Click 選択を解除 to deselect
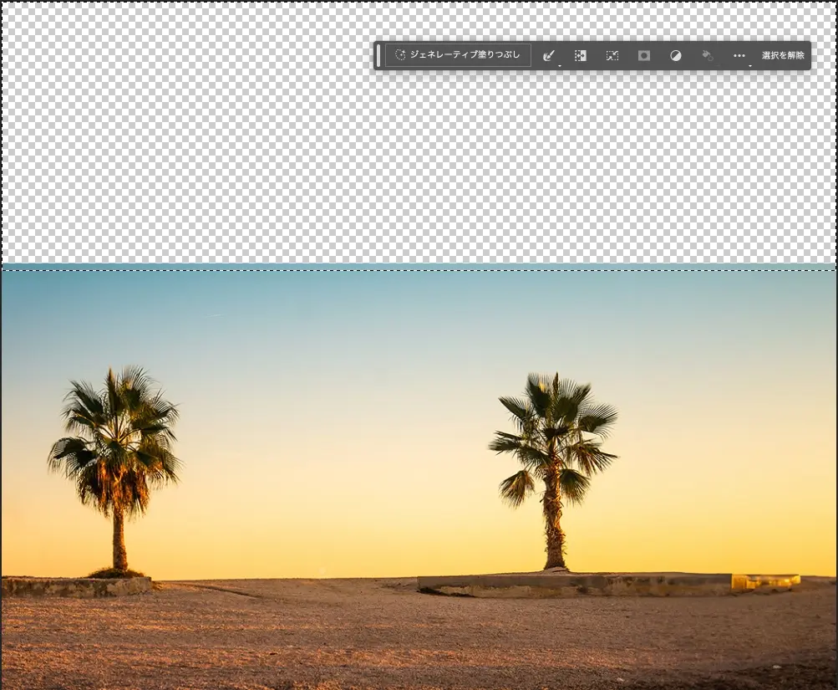The width and height of the screenshot is (838, 690). 783,55
